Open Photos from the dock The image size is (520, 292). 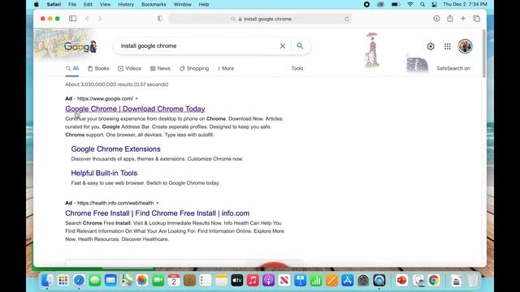142,281
